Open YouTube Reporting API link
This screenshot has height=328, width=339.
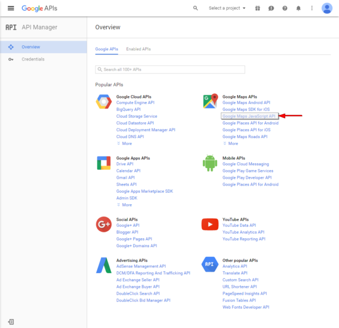pyautogui.click(x=244, y=239)
